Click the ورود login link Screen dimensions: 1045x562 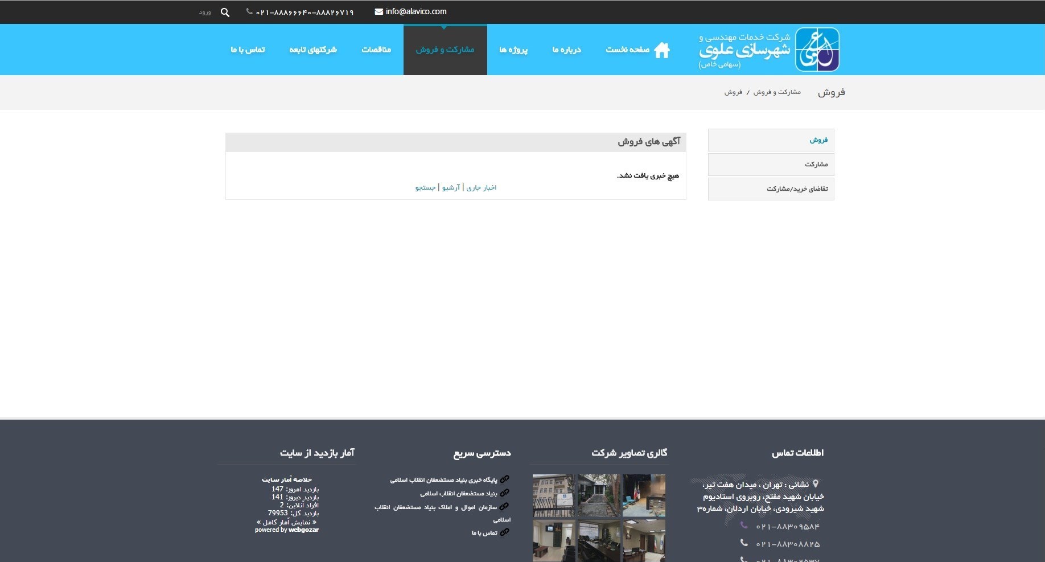coord(205,13)
